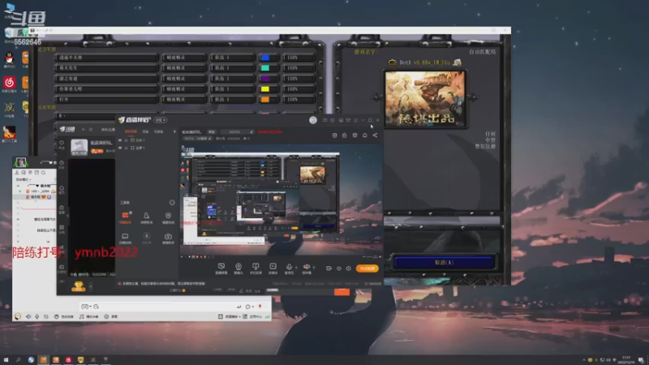Open the settings gear beside start-stream button
Image resolution: width=649 pixels, height=365 pixels.
(x=349, y=268)
